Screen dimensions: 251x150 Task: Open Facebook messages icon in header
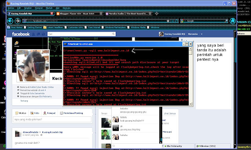click(x=38, y=34)
